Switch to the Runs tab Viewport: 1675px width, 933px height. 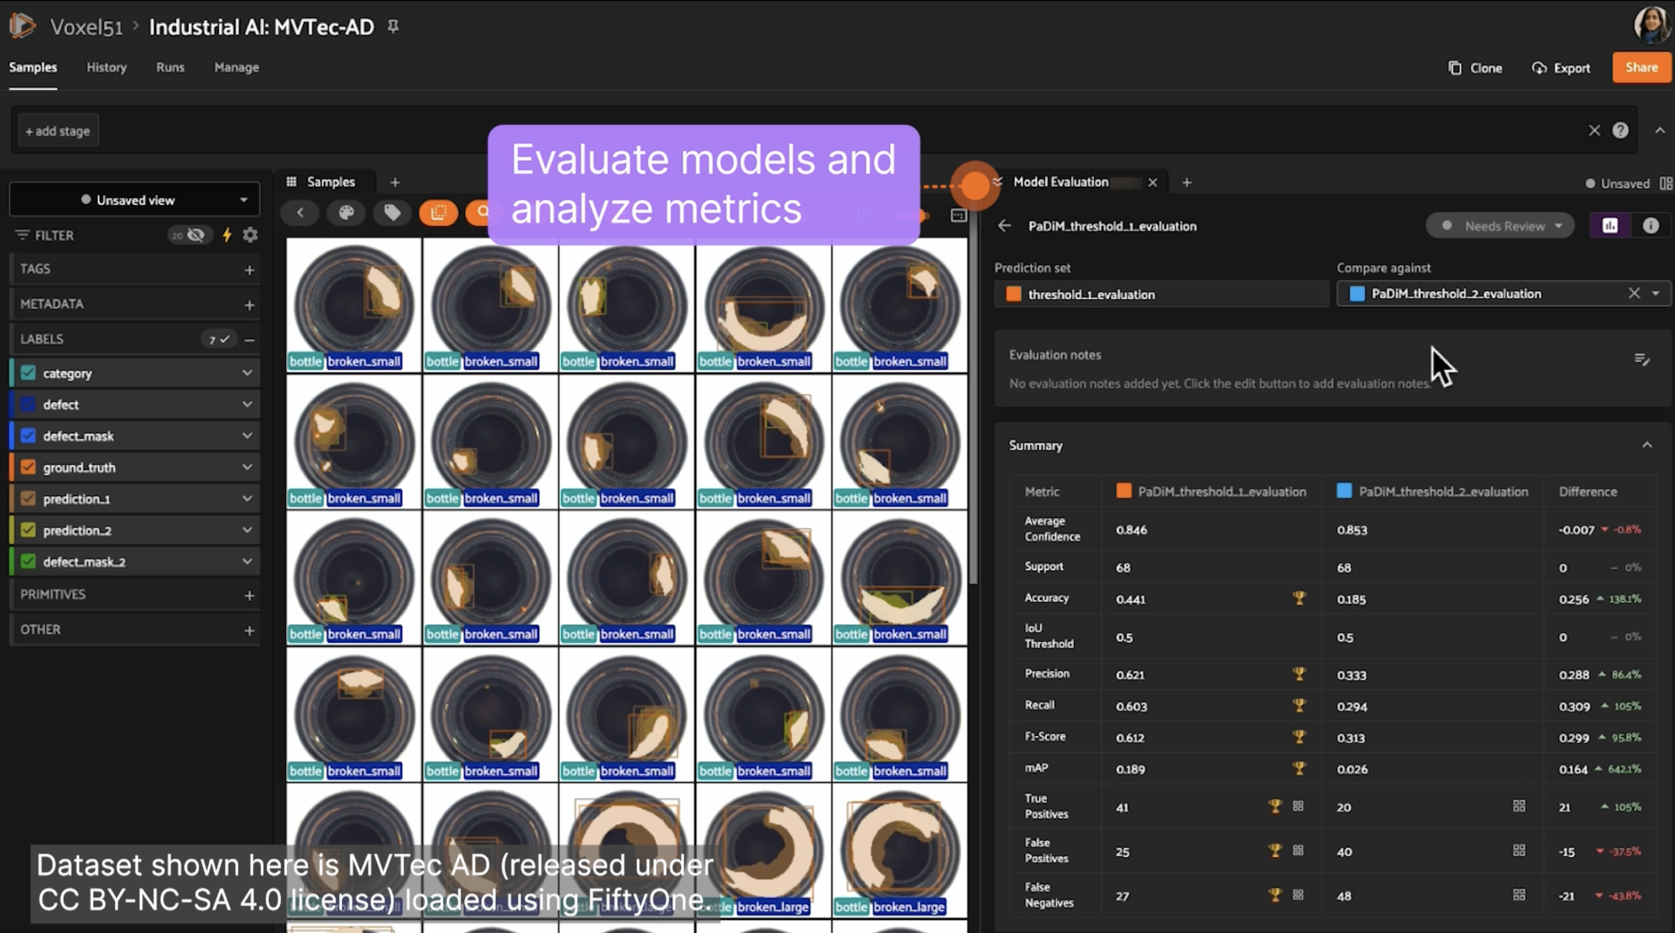tap(171, 67)
